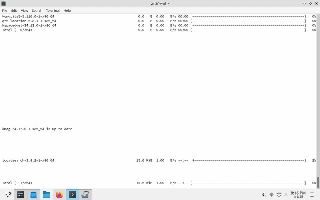Viewport: 320px width, 200px height.
Task: Open the View menu
Action: tap(24, 10)
